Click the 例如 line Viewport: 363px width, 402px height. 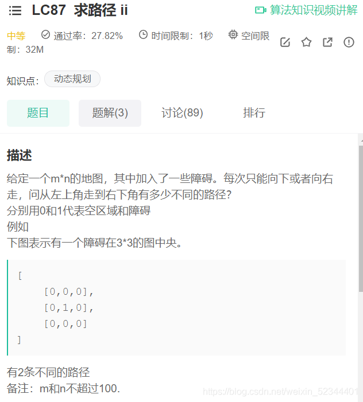tap(17, 227)
